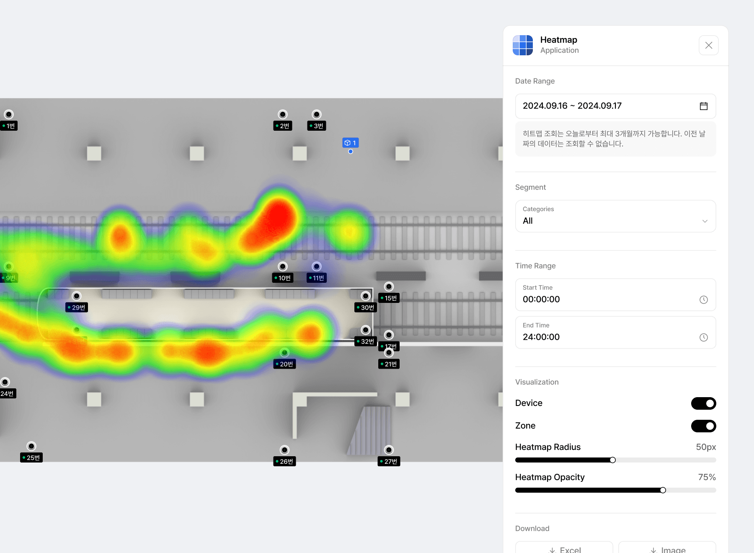Open the date range calendar icon
The image size is (754, 553).
tap(704, 106)
